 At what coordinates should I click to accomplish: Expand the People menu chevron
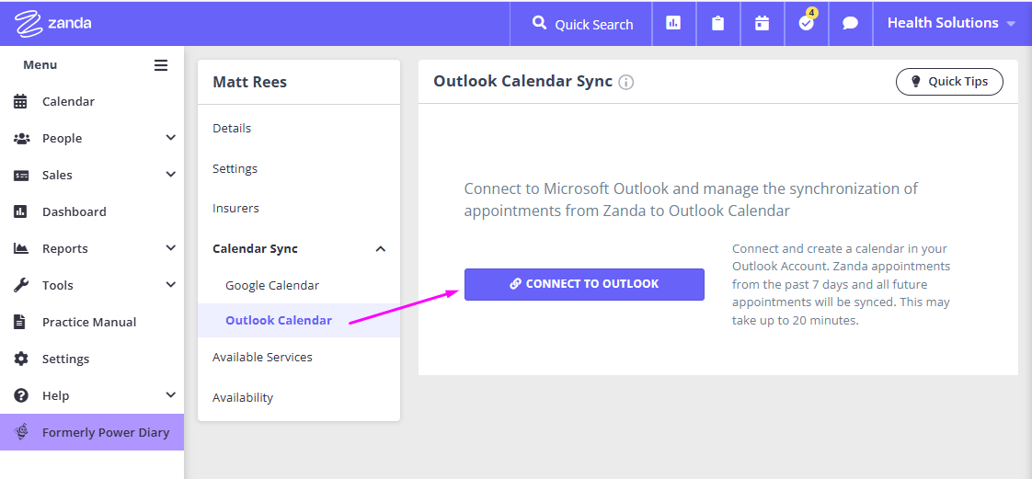point(170,138)
